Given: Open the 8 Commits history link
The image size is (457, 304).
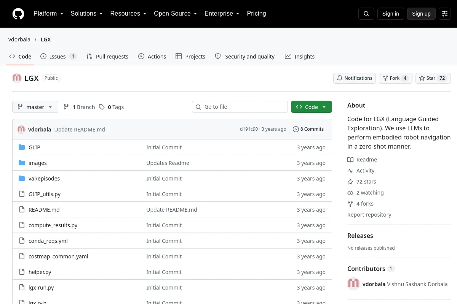Looking at the screenshot, I should coord(308,129).
